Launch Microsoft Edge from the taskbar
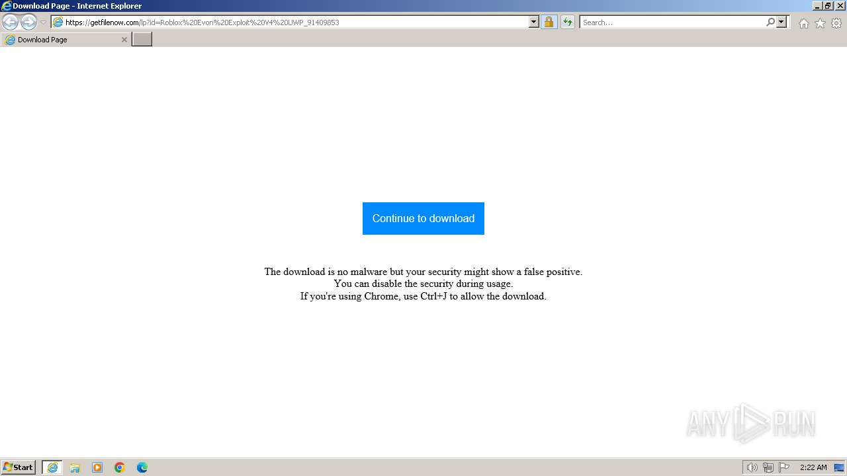This screenshot has height=476, width=847. point(142,467)
